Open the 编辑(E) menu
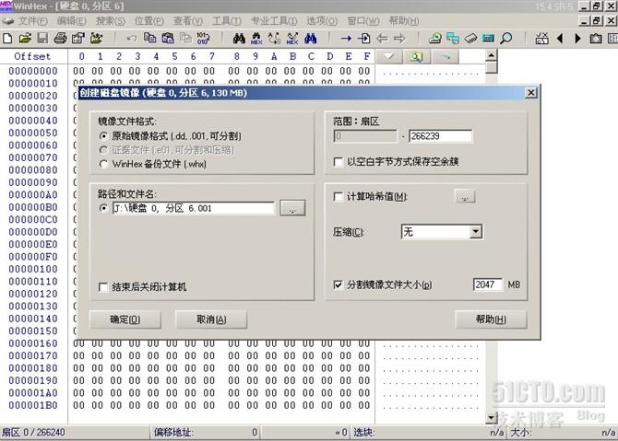The height and width of the screenshot is (441, 618). click(72, 21)
